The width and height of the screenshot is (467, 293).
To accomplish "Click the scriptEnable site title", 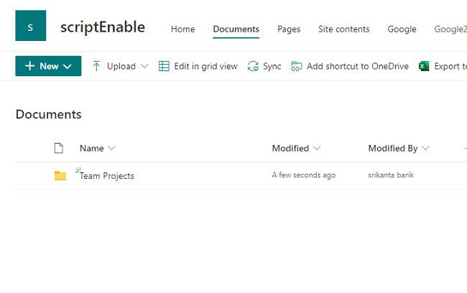I will click(x=103, y=27).
